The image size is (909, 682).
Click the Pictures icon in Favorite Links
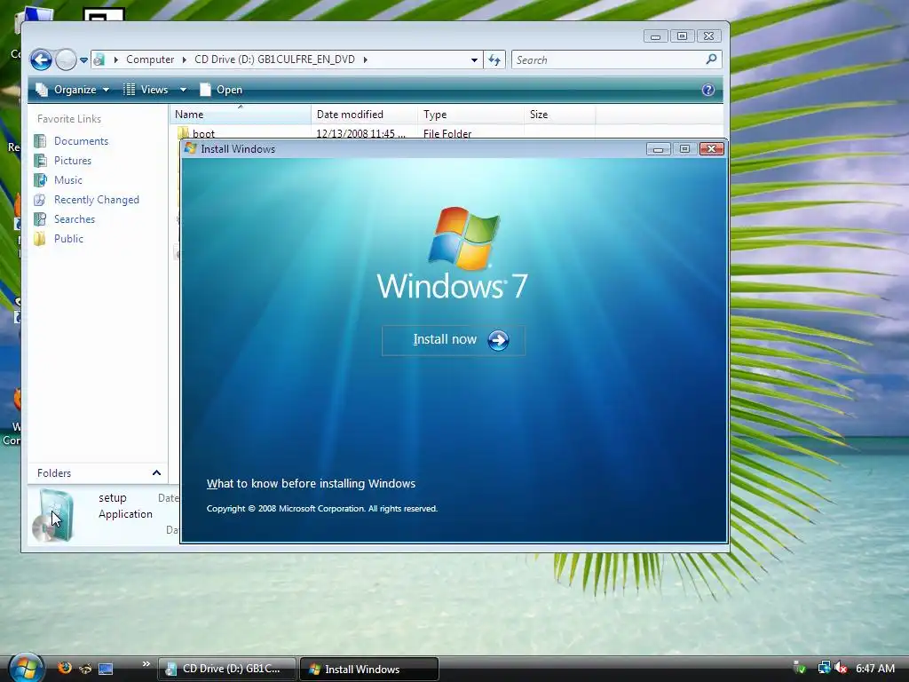click(x=40, y=161)
